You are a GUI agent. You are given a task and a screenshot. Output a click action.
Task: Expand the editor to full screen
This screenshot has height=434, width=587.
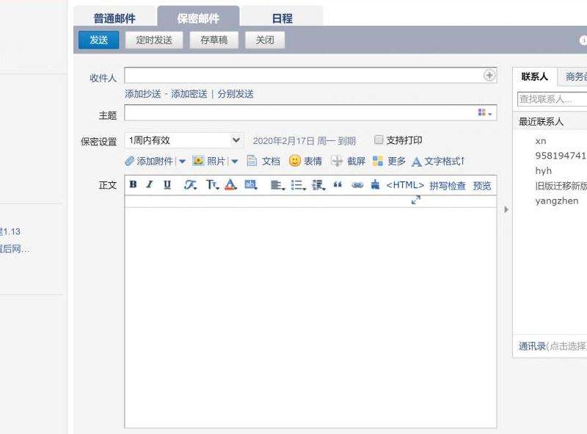point(416,200)
